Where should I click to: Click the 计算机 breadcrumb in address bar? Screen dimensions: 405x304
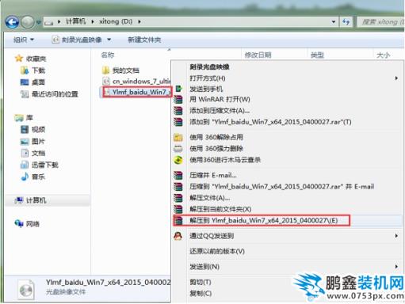75,21
